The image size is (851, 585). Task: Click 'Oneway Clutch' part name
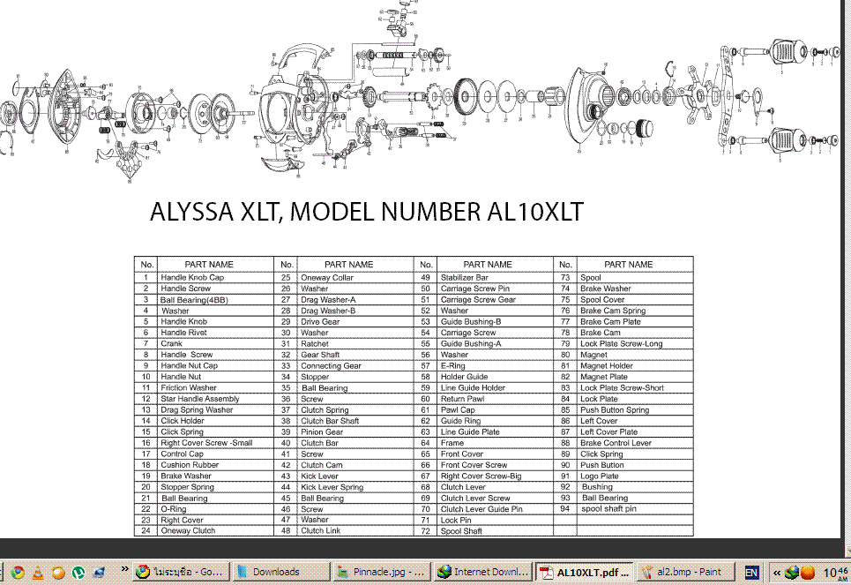click(188, 530)
